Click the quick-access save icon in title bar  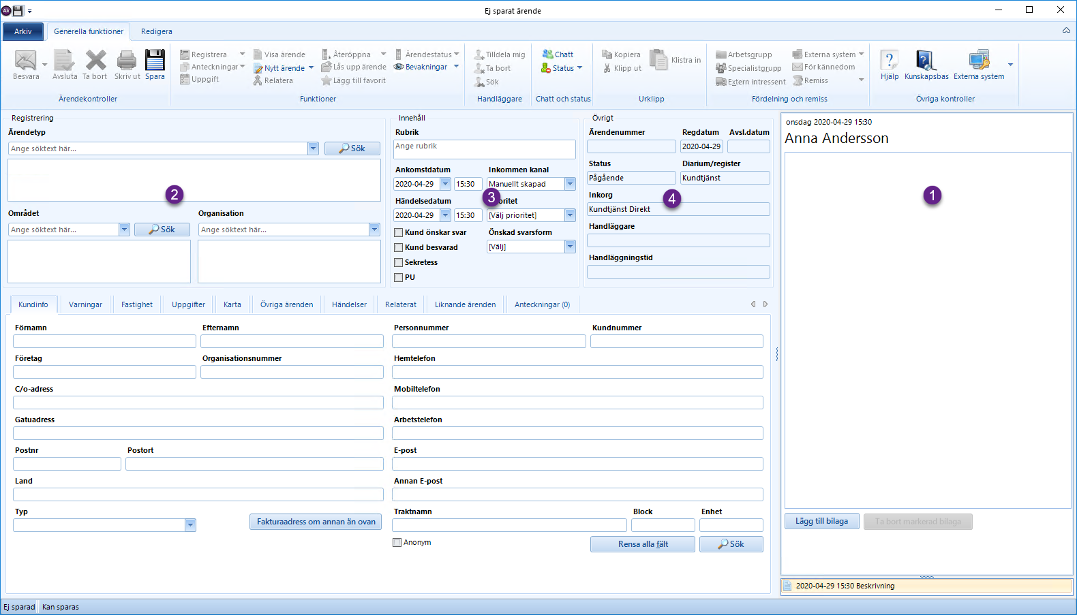click(x=18, y=10)
